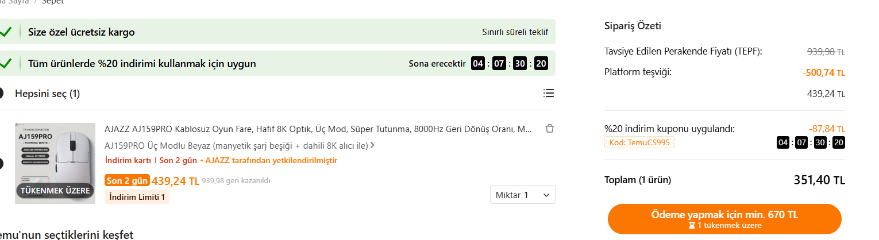879x240 pixels.
Task: Click the green checkmark on %20 discount banner
Action: (6, 63)
